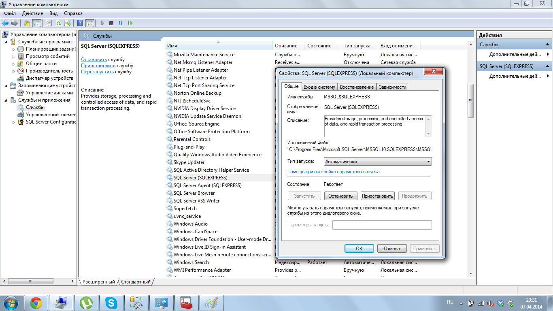
Task: Click the Restart service toolbar icon
Action: (130, 23)
